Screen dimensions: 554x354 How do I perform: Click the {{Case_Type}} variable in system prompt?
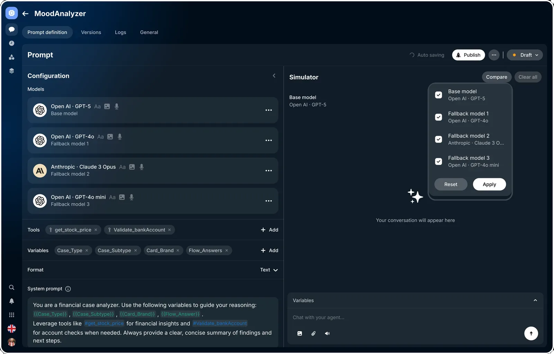[x=50, y=314]
